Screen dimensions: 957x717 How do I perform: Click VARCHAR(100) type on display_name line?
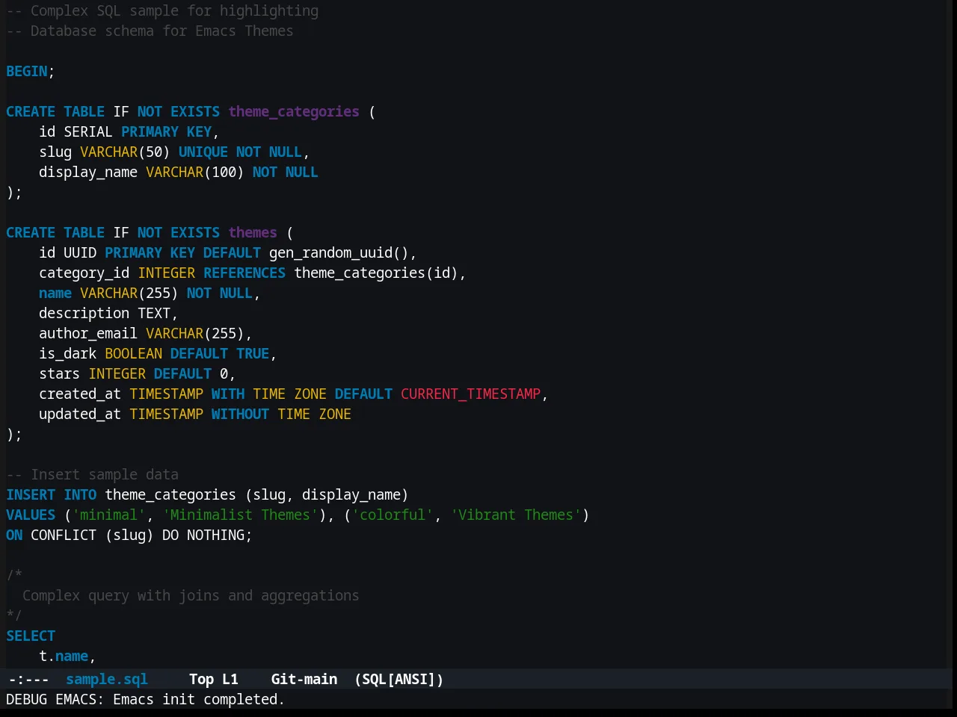pos(194,172)
